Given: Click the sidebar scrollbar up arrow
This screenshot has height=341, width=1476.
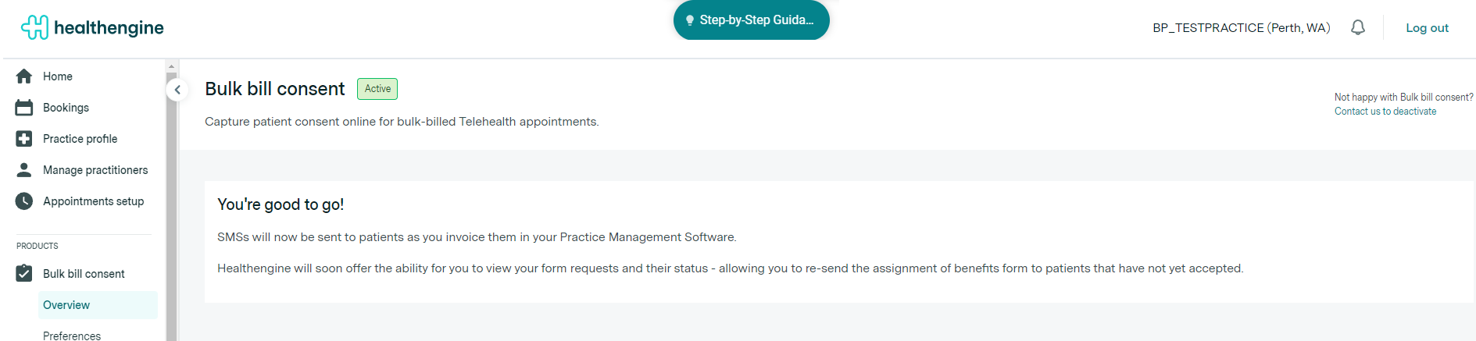Looking at the screenshot, I should coord(171,67).
